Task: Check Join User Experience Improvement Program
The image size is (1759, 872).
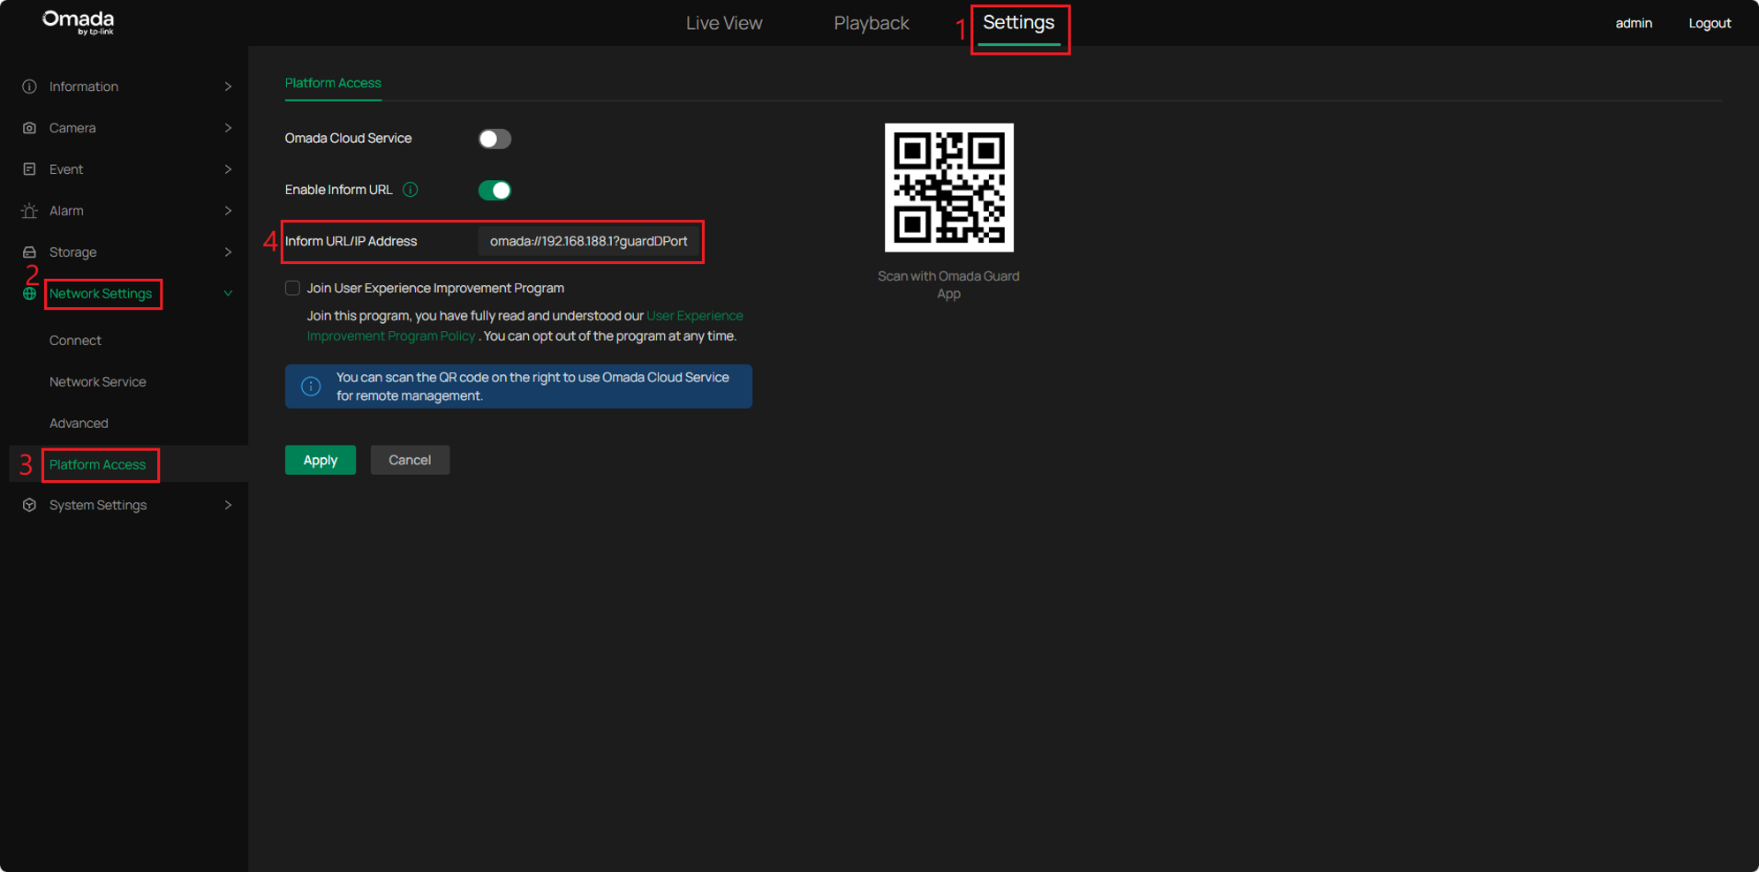Action: [292, 288]
